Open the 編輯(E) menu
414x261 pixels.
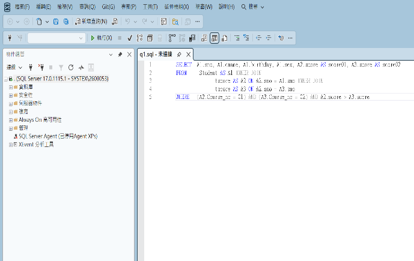click(44, 7)
